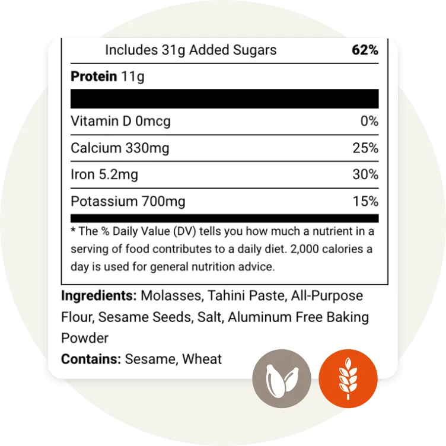Click the bold Contains label
Image resolution: width=446 pixels, height=446 pixels.
pos(90,359)
